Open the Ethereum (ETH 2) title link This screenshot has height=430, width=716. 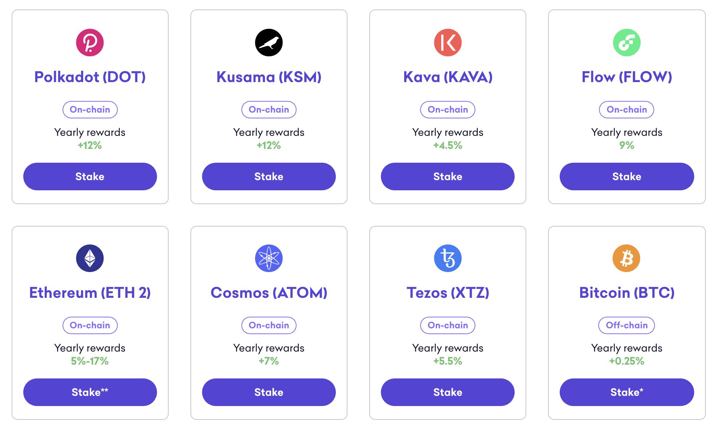pyautogui.click(x=90, y=292)
